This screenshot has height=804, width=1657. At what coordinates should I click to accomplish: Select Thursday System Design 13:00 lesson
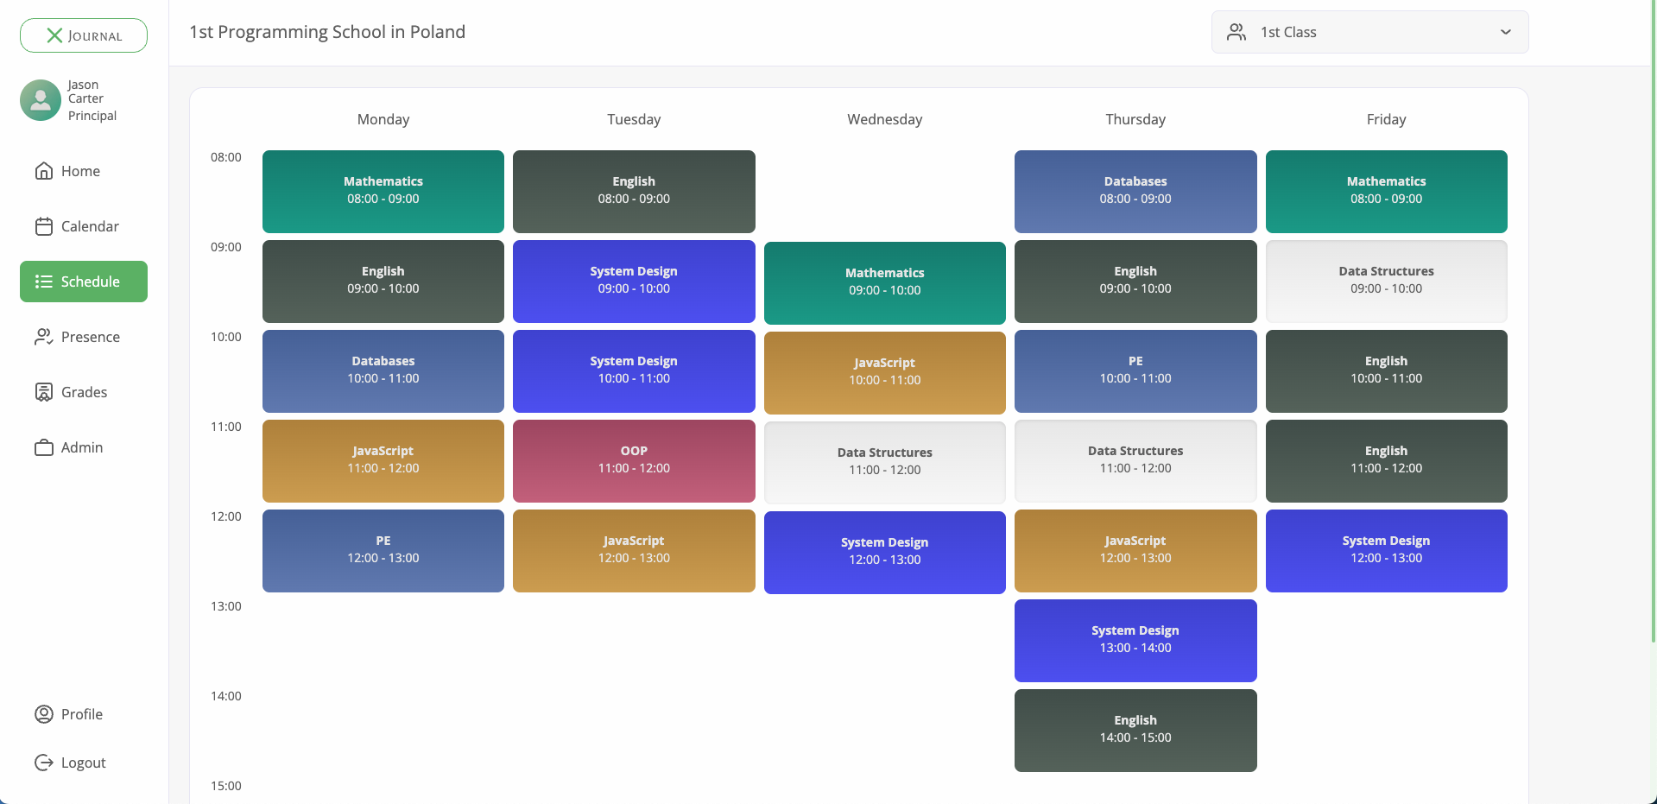click(x=1135, y=641)
